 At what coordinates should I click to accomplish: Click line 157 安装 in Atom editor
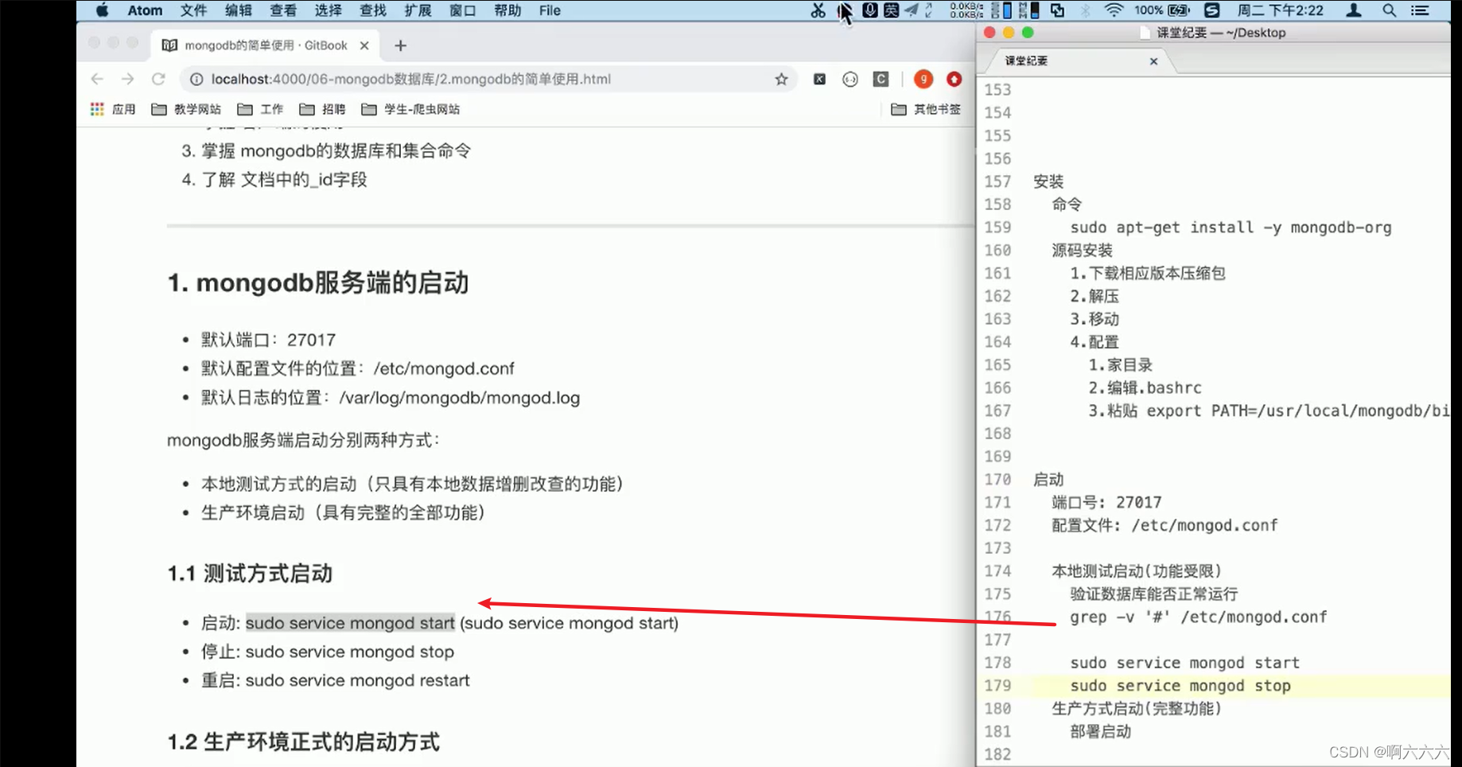tap(1048, 182)
